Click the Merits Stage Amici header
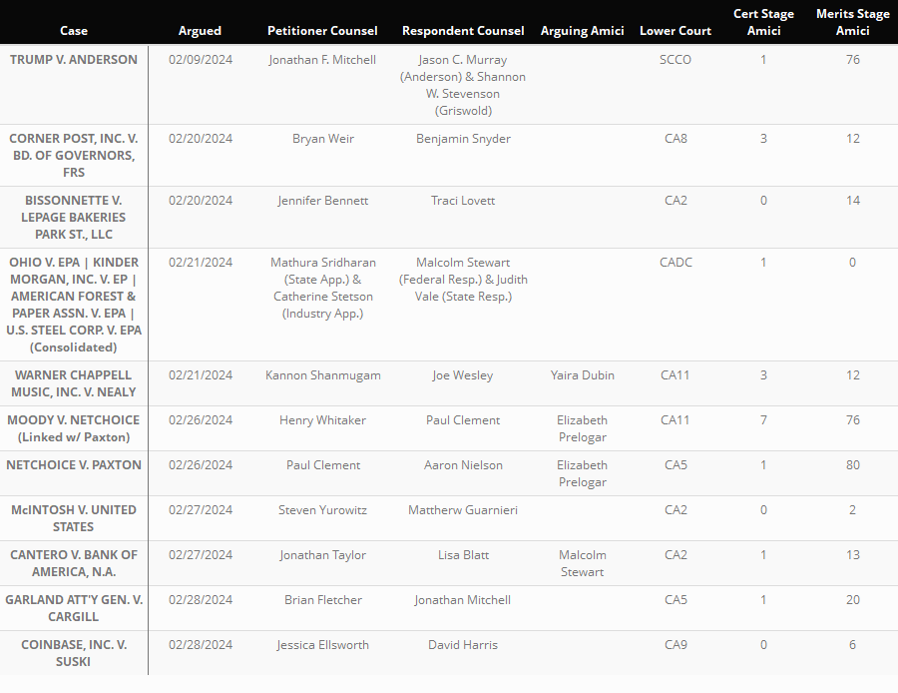Image resolution: width=898 pixels, height=693 pixels. [x=852, y=22]
